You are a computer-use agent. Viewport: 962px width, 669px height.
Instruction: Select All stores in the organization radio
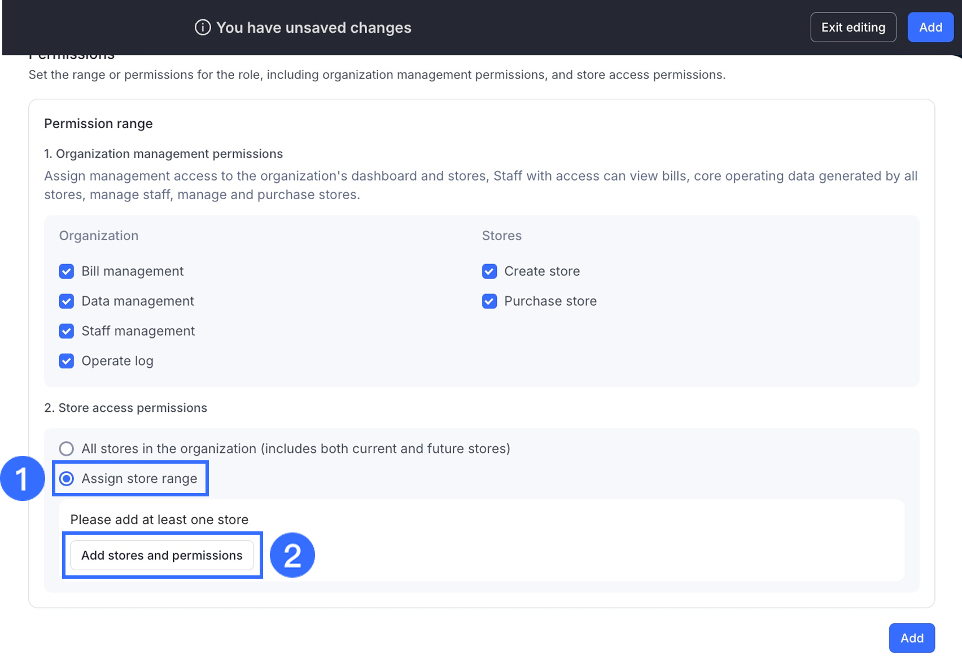tap(67, 448)
